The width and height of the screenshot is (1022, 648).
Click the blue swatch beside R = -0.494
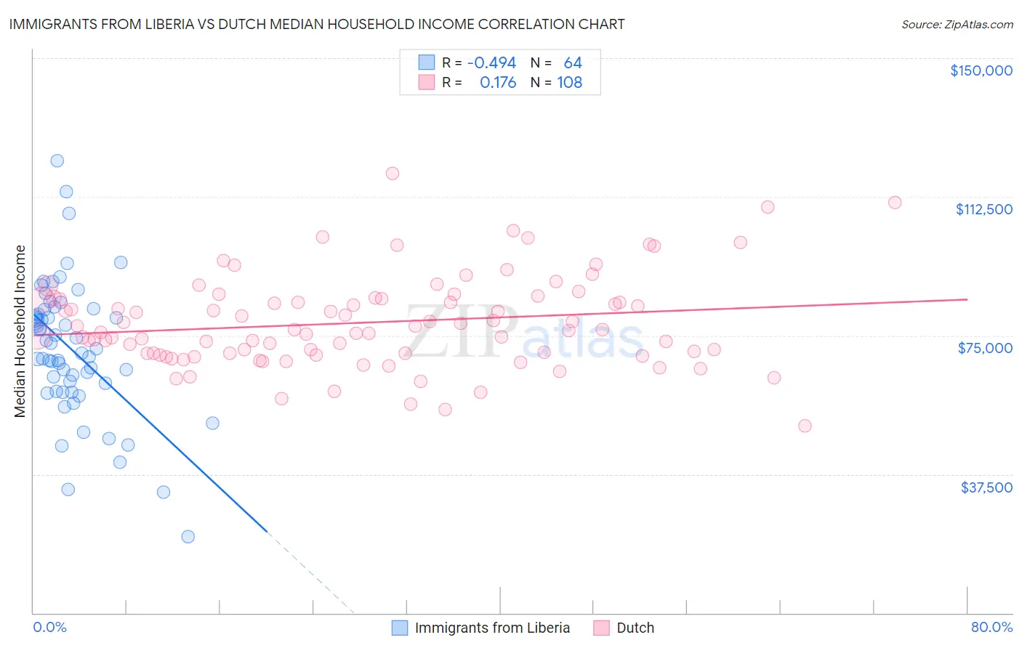[427, 62]
